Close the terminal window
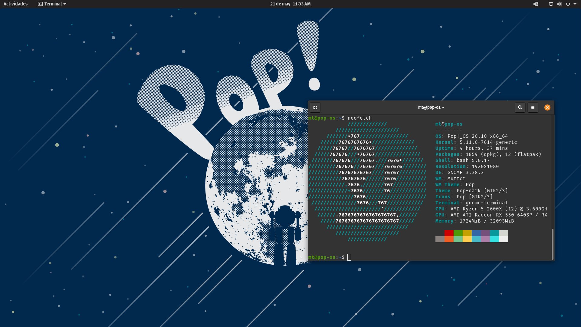The image size is (581, 327). coord(547,107)
